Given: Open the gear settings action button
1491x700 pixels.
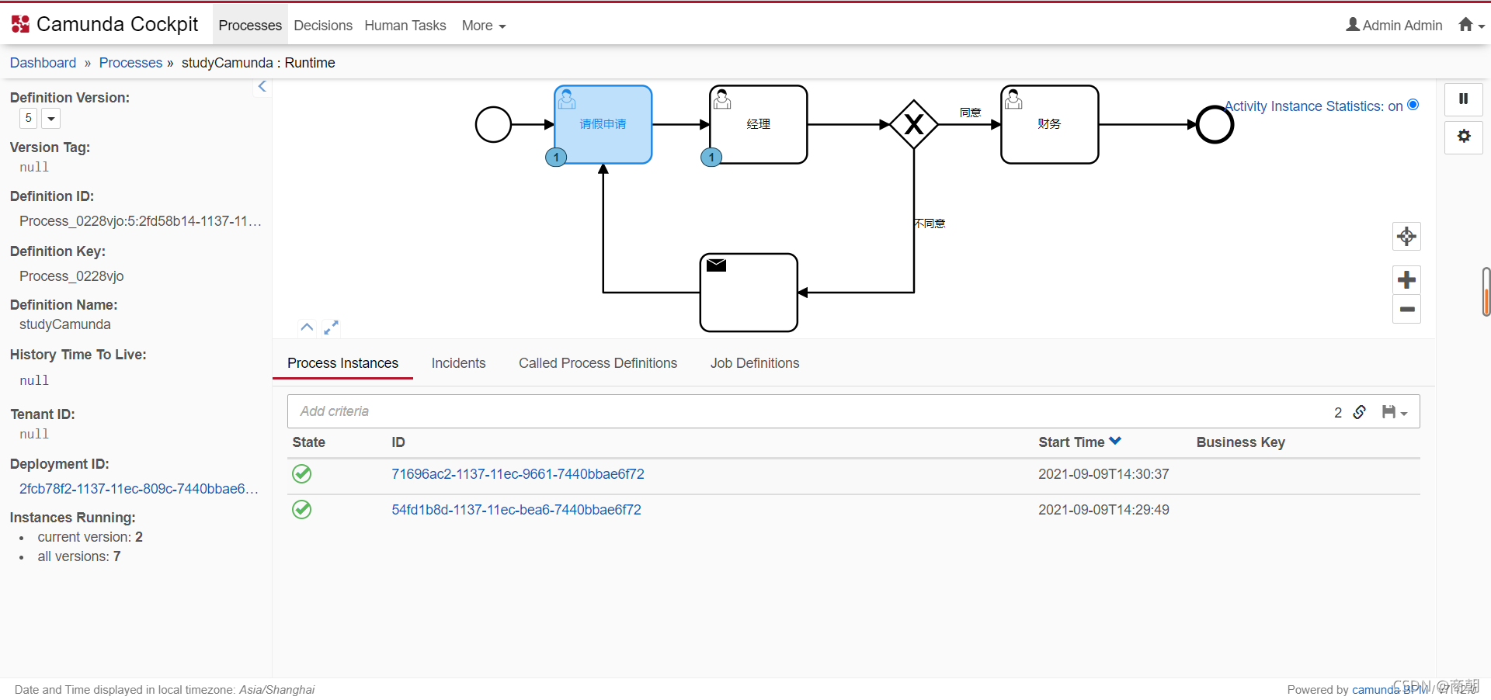Looking at the screenshot, I should pos(1463,137).
